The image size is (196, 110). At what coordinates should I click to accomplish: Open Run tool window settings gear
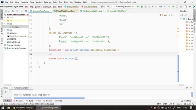click(x=187, y=88)
